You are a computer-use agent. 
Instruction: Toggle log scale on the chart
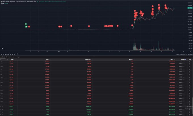pyautogui.click(x=189, y=54)
